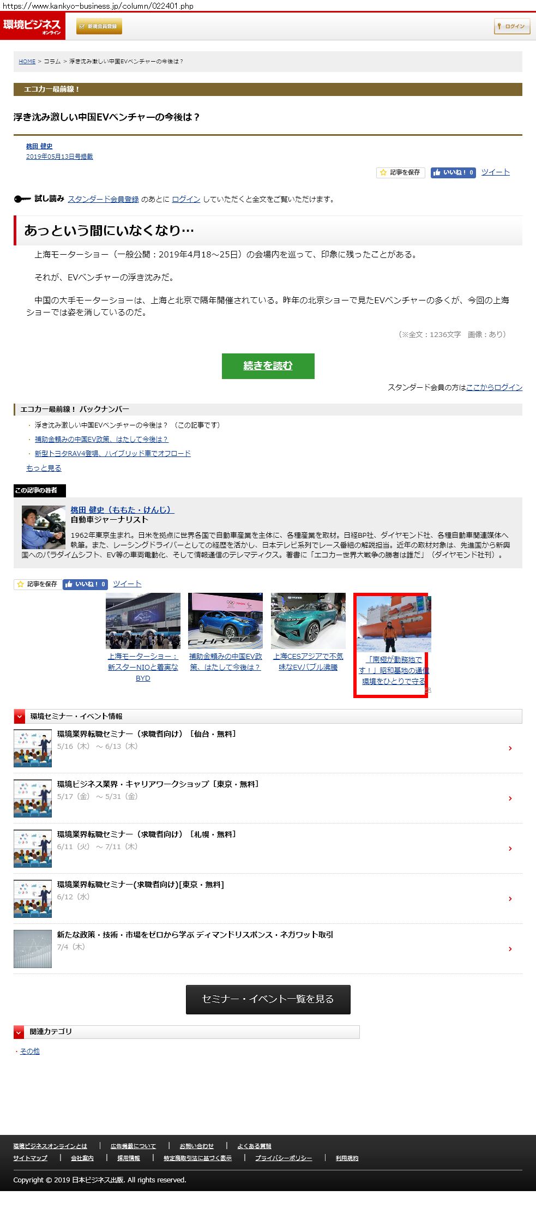Open 桃田 健史（ももた・けんじ）profile link

122,509
